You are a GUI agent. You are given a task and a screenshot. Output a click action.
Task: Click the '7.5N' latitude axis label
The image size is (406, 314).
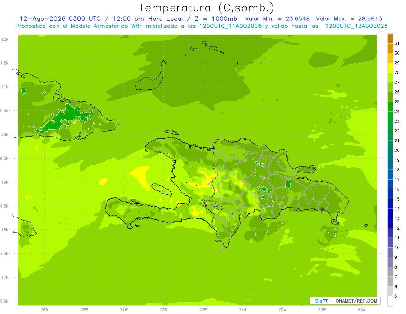pos(5,253)
